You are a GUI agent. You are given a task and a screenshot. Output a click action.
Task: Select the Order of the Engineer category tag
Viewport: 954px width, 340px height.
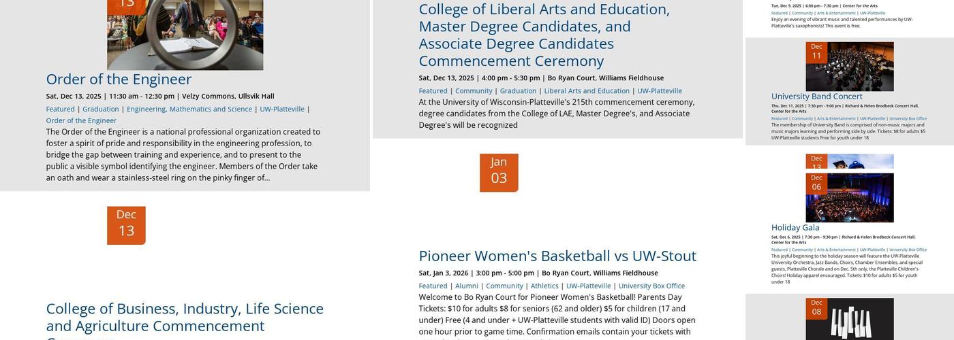tap(81, 120)
